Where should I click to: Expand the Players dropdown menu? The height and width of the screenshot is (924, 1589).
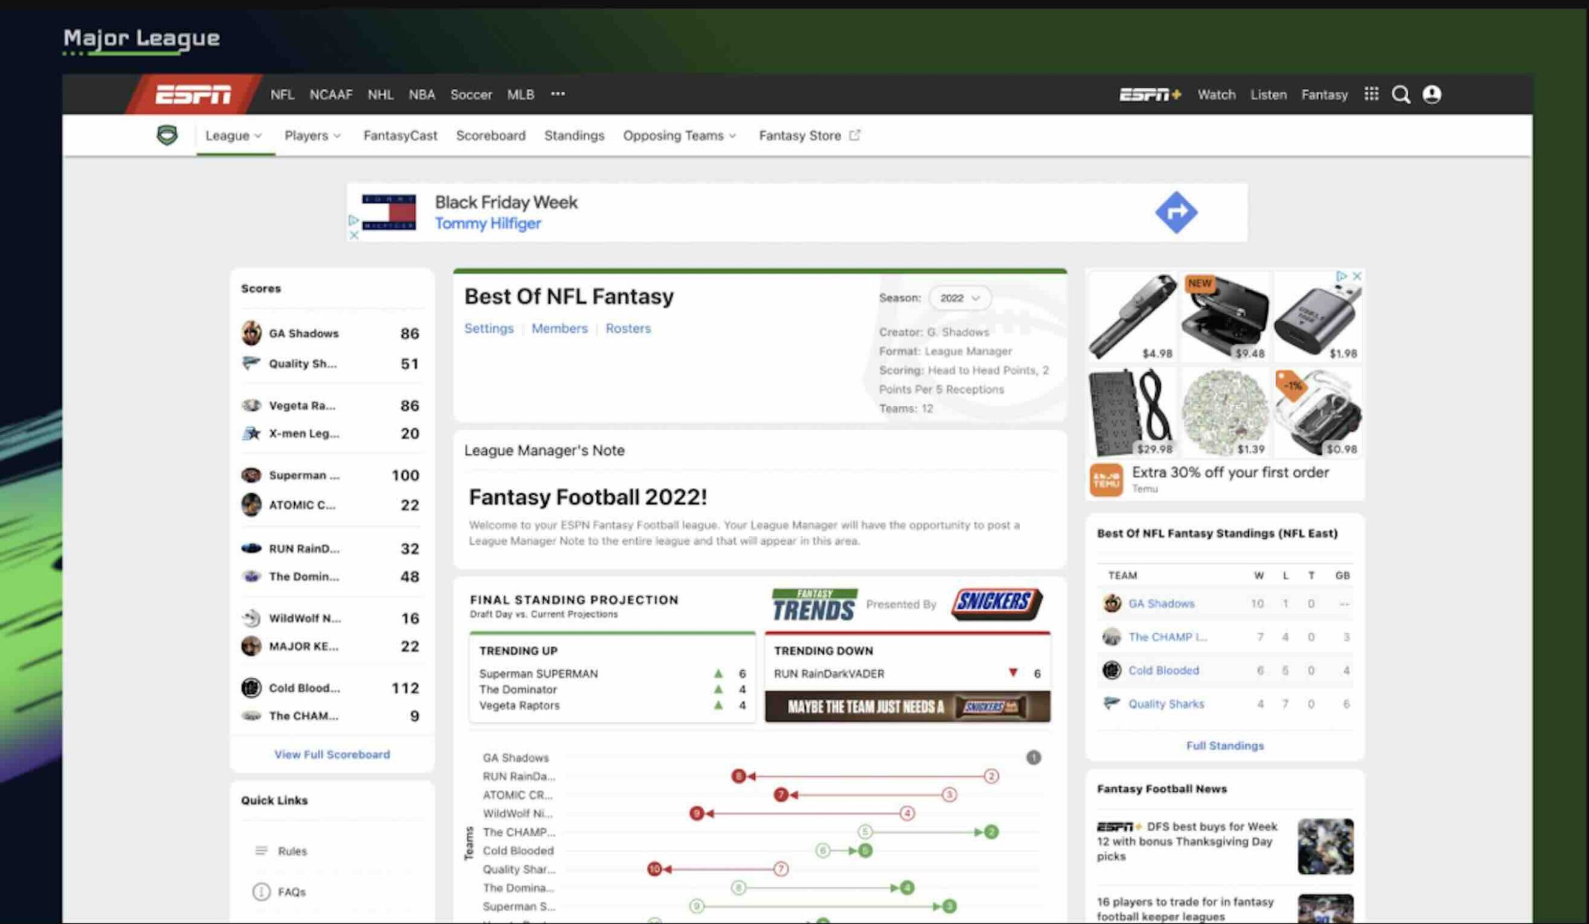(x=313, y=135)
